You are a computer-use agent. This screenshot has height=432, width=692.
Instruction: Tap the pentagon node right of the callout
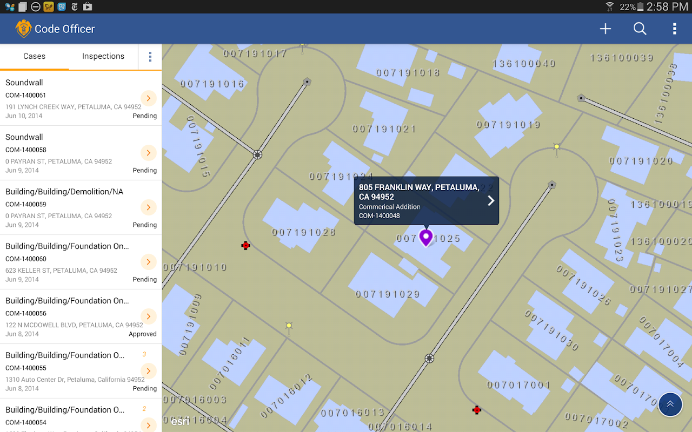click(x=551, y=185)
